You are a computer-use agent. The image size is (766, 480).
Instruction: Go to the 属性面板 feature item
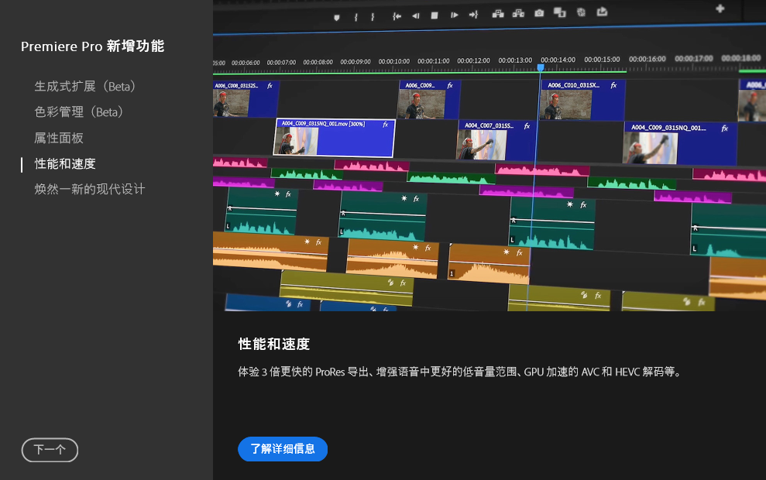point(59,138)
